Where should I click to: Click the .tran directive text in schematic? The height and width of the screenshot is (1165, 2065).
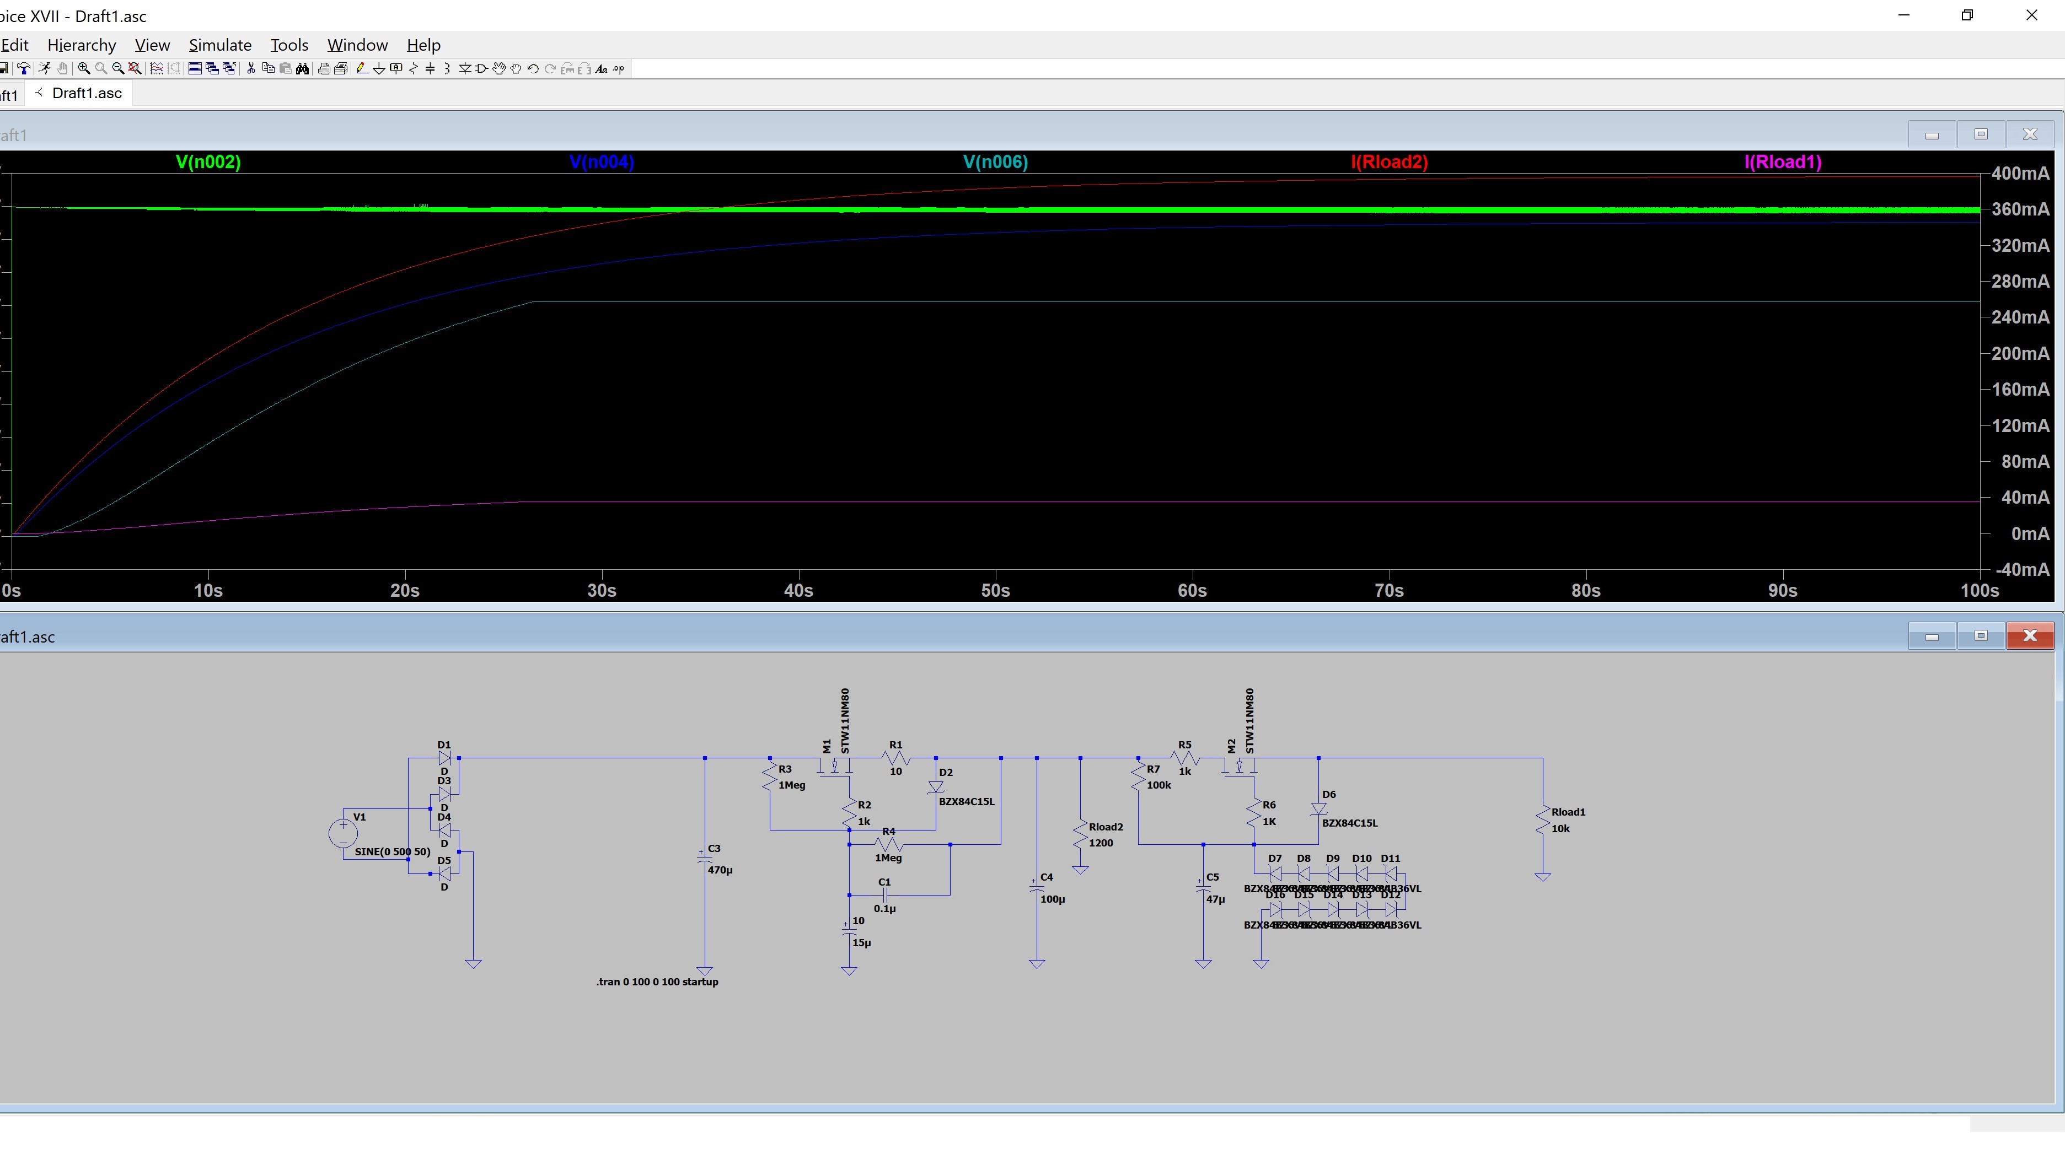(657, 981)
